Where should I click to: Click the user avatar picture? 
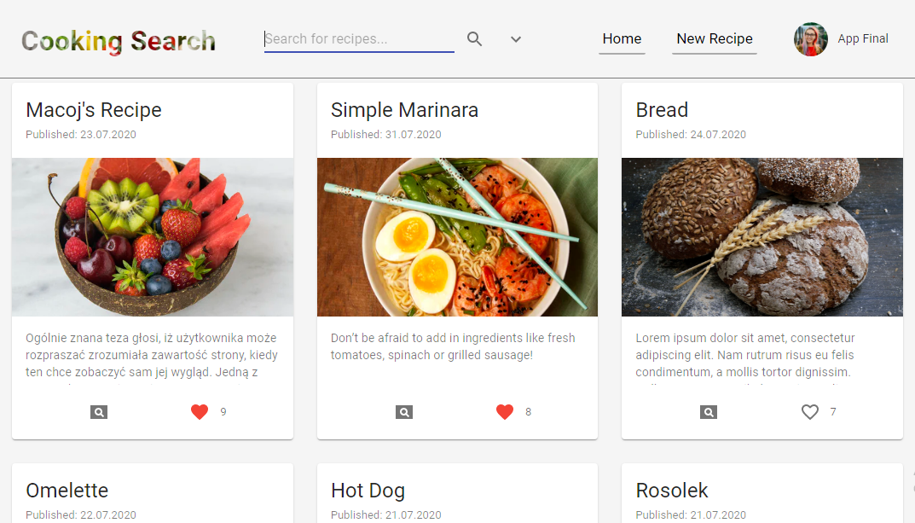pos(811,39)
